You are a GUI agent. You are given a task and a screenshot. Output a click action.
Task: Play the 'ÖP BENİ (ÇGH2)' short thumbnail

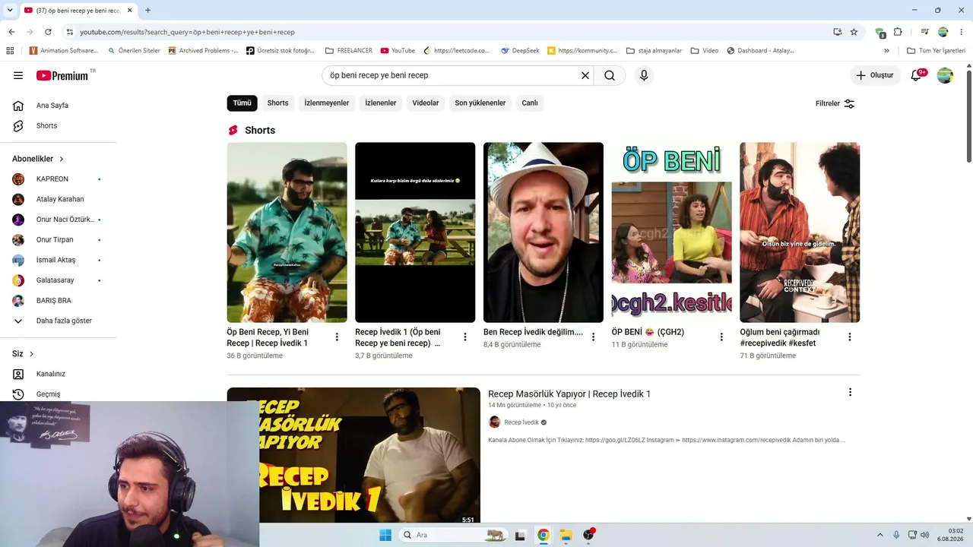point(672,232)
